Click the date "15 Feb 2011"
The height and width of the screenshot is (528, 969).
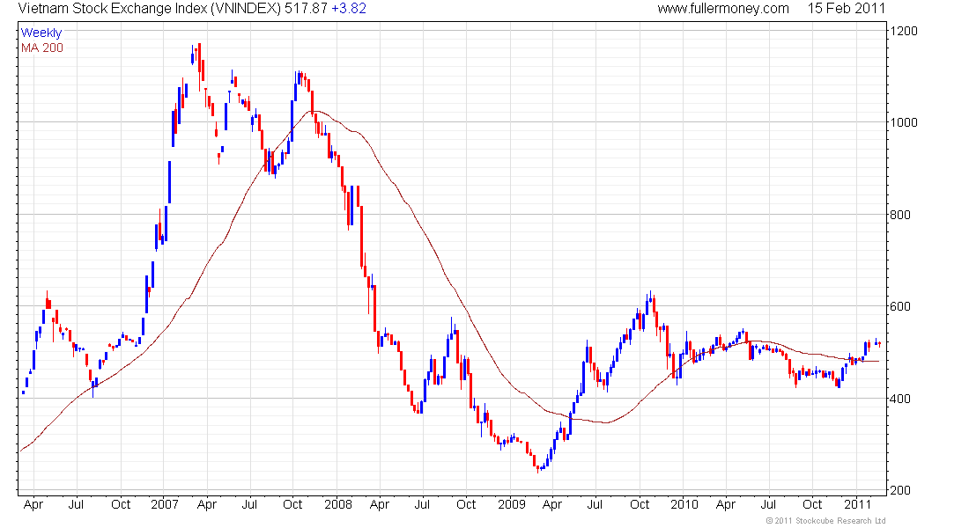point(847,9)
